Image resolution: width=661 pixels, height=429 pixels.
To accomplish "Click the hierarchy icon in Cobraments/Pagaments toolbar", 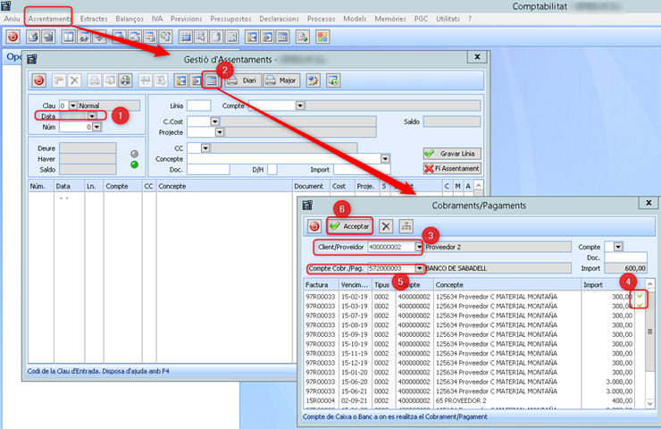I will tap(406, 226).
